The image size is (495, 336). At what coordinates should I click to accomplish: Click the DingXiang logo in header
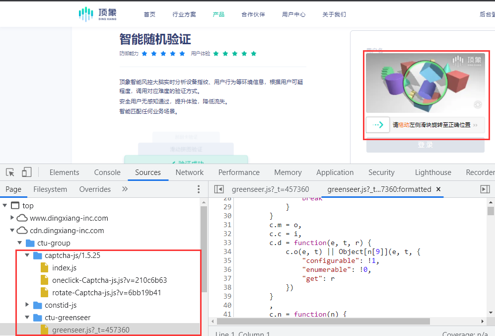tap(98, 14)
